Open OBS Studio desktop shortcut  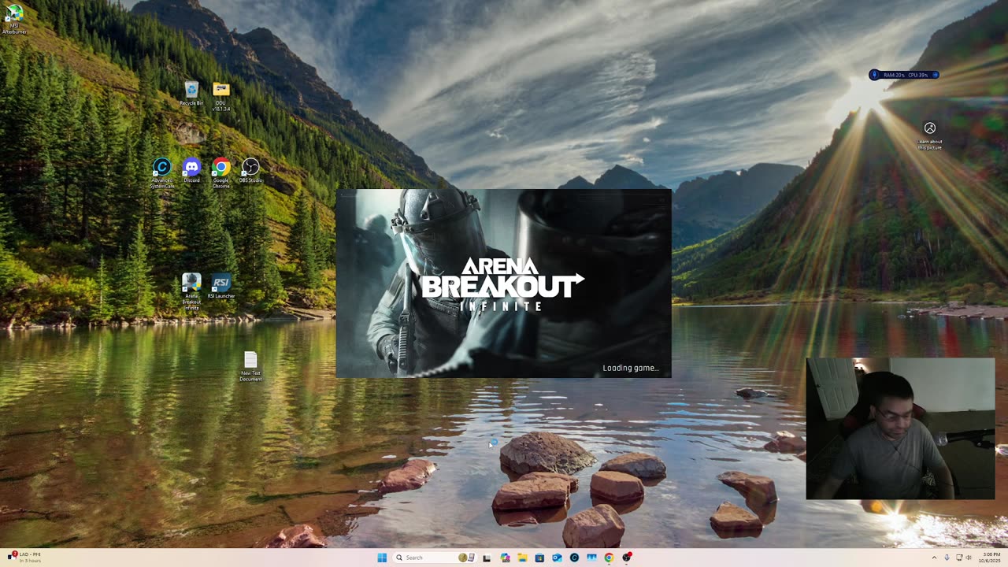pyautogui.click(x=250, y=171)
